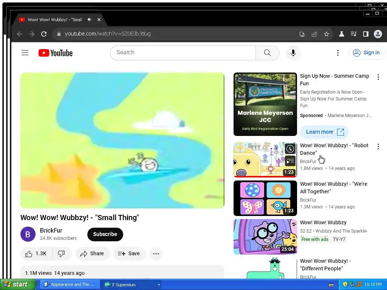Image resolution: width=387 pixels, height=290 pixels.
Task: Expand Supermium taskbar group arrow
Action: [x=159, y=285]
